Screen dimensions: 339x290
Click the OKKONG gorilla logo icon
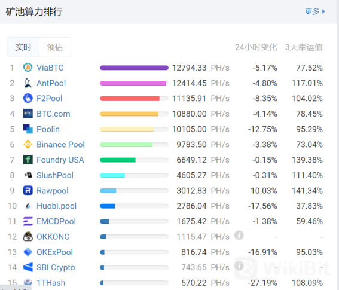[x=28, y=236]
